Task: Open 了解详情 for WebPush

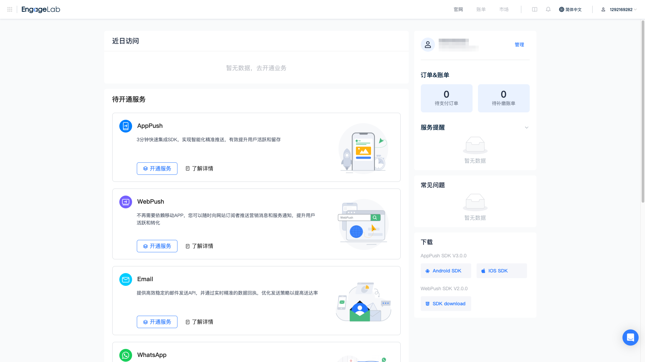Action: (199, 246)
